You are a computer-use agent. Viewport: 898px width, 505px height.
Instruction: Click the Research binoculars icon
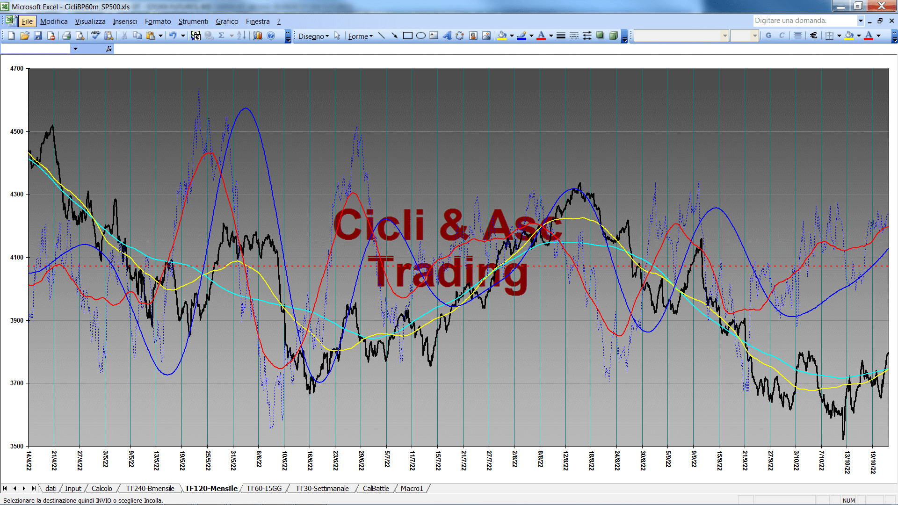pyautogui.click(x=109, y=36)
